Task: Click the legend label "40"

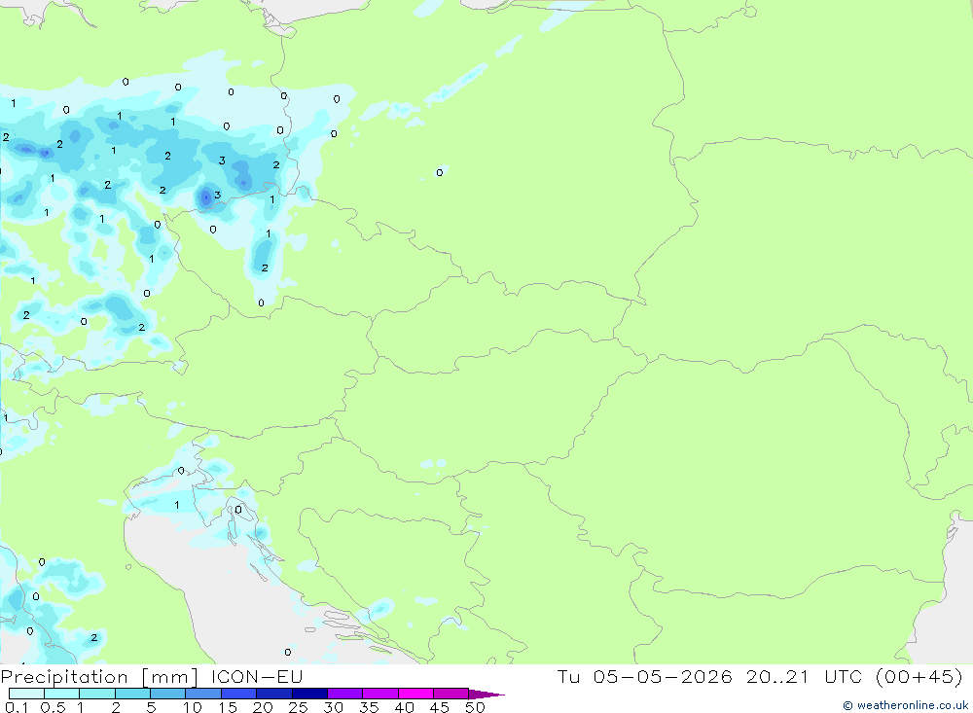Action: (404, 707)
